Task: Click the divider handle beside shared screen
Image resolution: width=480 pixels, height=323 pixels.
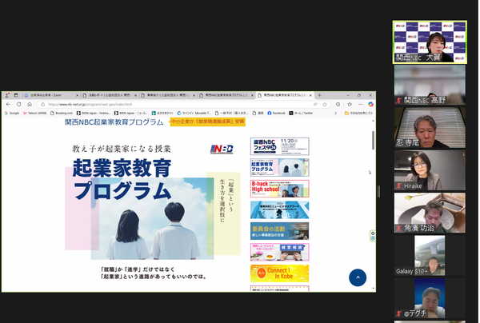Action: pyautogui.click(x=379, y=192)
